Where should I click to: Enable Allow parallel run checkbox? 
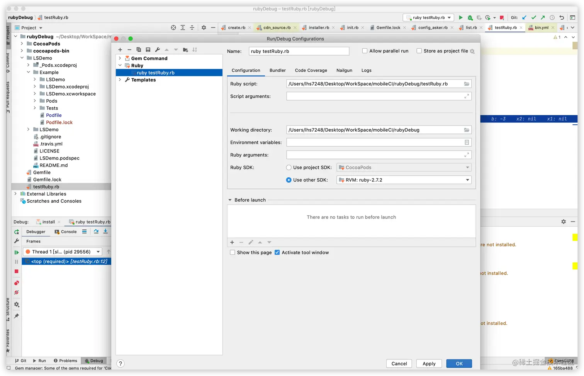(x=365, y=51)
